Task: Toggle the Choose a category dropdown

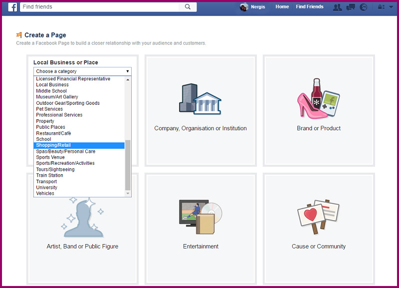Action: pyautogui.click(x=82, y=71)
